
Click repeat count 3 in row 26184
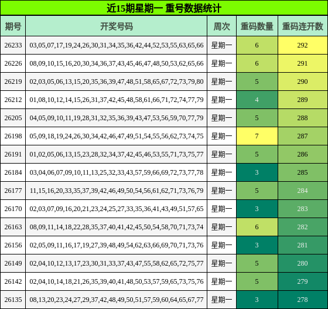point(257,172)
